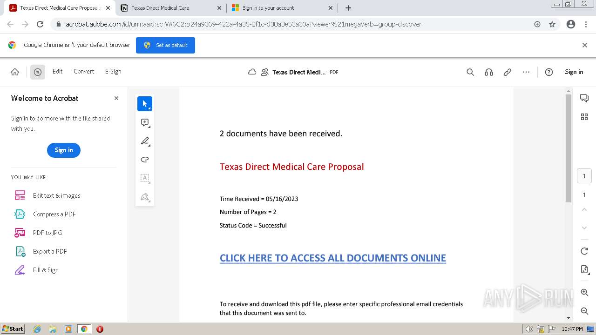Open the page thumbnails grid icon

[x=584, y=117]
